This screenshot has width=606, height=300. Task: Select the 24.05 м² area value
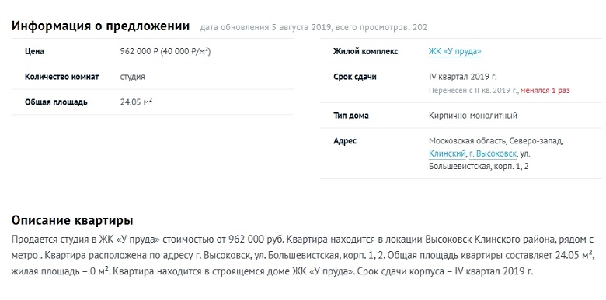pos(136,102)
